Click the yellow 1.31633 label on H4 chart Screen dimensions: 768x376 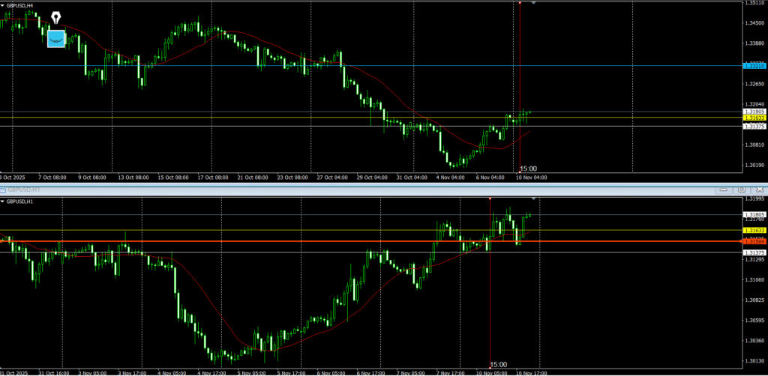click(x=754, y=118)
